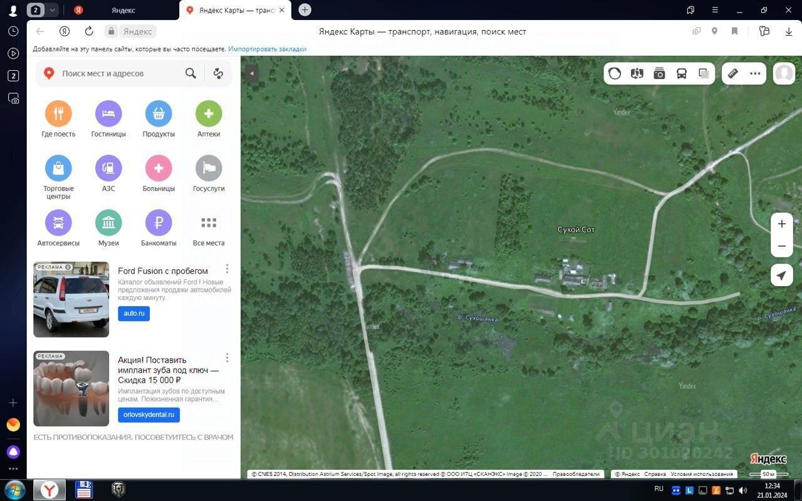Open the 'Гостиницы' hotels category
The height and width of the screenshot is (501, 802).
tap(108, 119)
